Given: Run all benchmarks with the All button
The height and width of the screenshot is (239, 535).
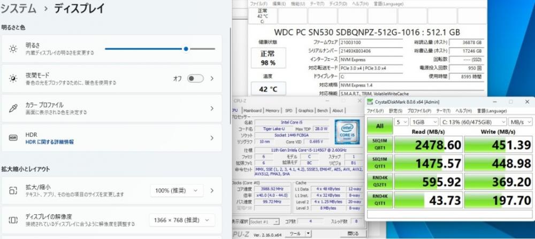Looking at the screenshot, I should click(379, 126).
